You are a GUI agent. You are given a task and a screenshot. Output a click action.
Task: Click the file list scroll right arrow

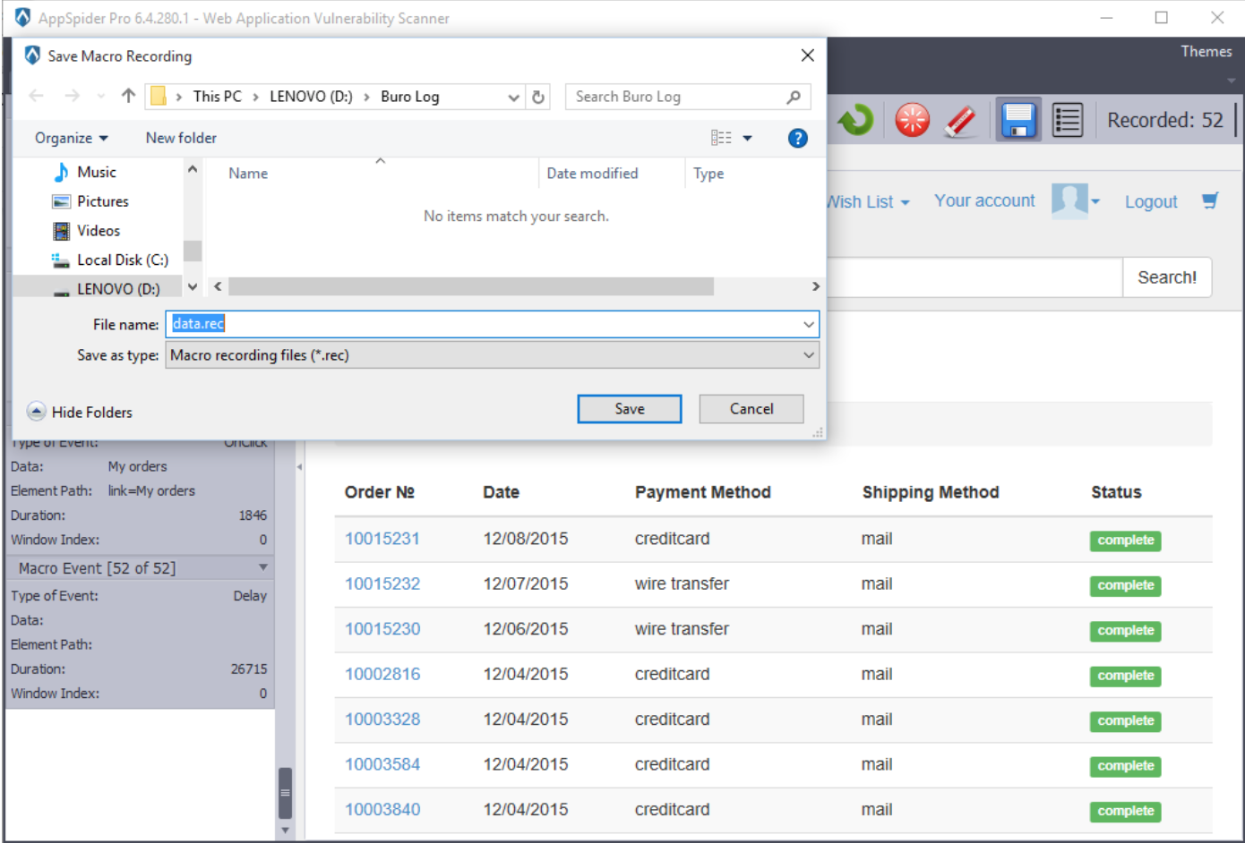point(815,286)
